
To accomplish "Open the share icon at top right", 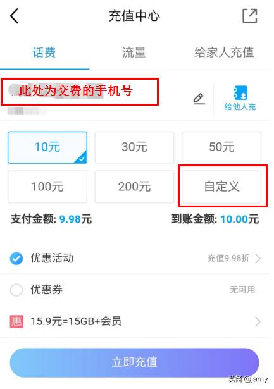I will [x=250, y=16].
